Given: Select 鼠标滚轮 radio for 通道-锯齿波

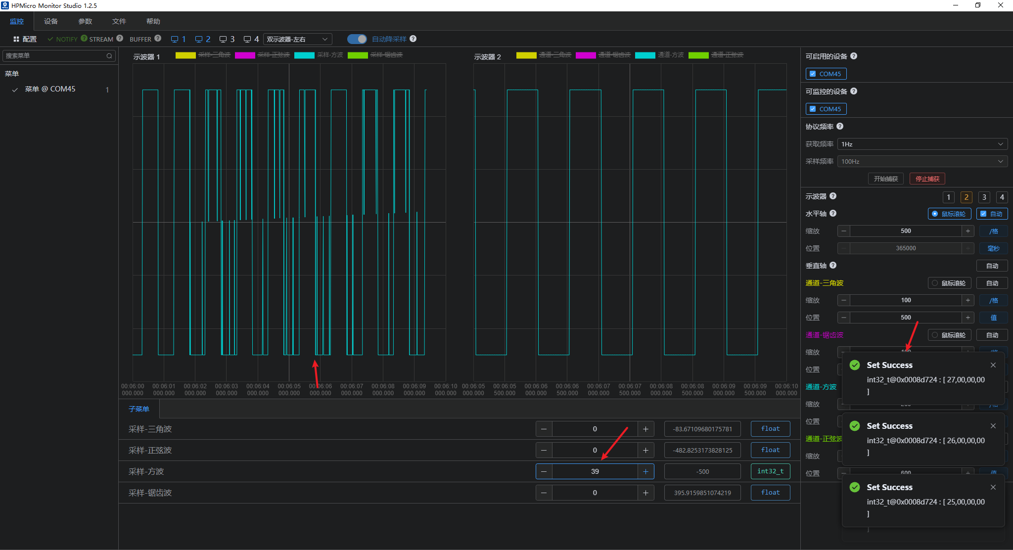Looking at the screenshot, I should click(950, 335).
